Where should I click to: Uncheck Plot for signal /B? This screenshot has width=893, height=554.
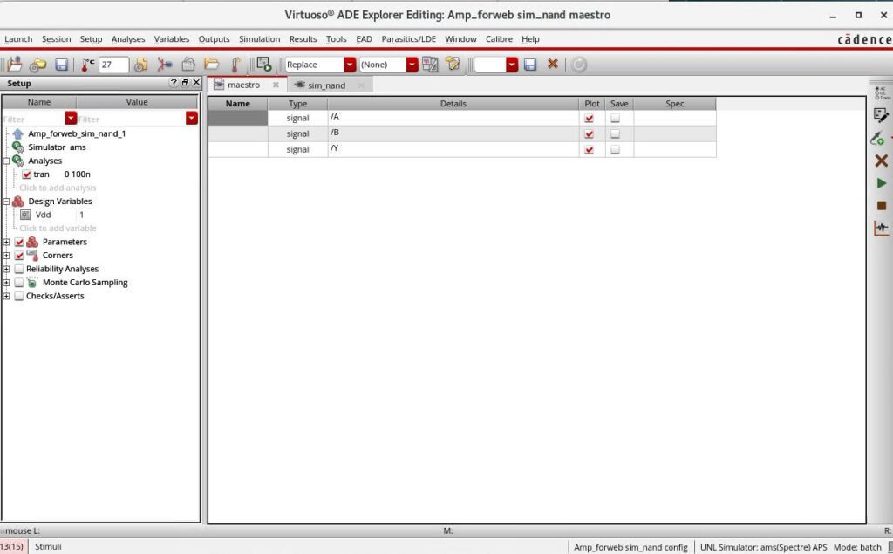click(589, 134)
